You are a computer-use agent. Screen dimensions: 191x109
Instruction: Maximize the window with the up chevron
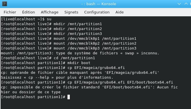pos(186,4)
